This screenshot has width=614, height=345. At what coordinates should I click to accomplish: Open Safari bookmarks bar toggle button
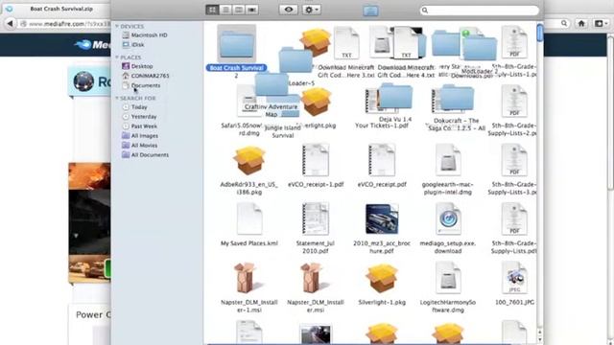tap(600, 23)
